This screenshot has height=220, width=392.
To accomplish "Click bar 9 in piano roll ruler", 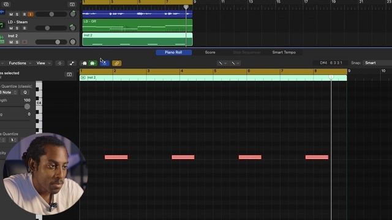I will pyautogui.click(x=349, y=71).
